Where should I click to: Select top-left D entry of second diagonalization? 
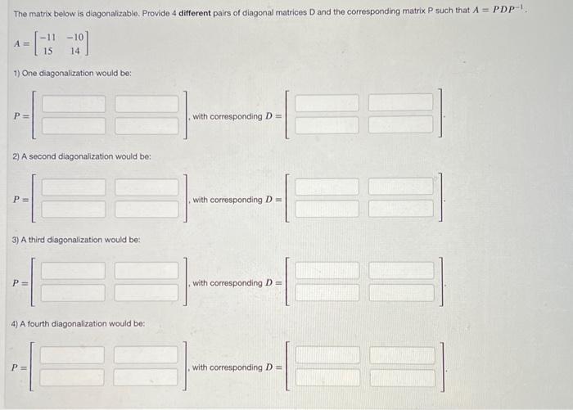tap(327, 187)
